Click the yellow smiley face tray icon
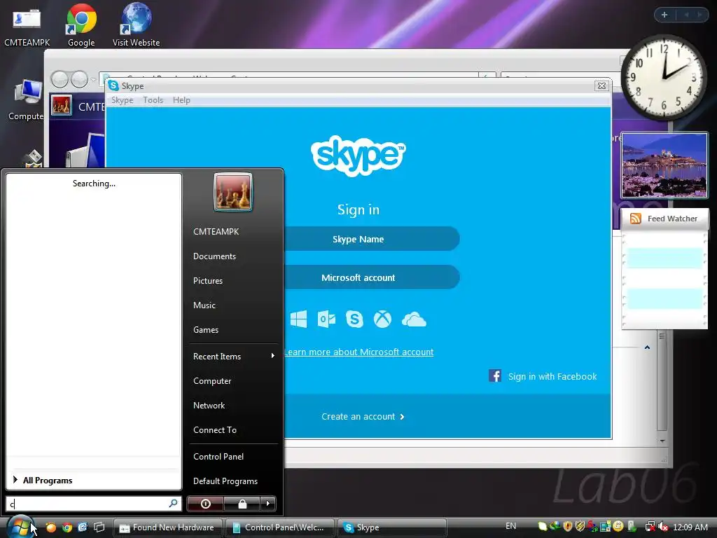This screenshot has height=538, width=717. [618, 527]
